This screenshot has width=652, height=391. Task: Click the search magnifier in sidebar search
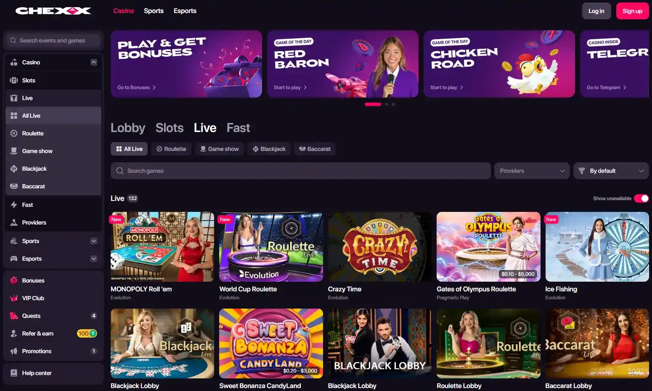13,40
